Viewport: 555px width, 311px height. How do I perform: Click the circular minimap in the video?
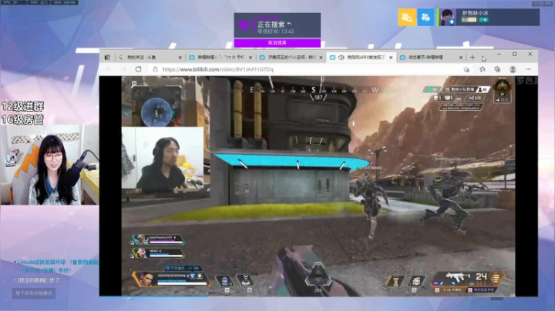(156, 112)
